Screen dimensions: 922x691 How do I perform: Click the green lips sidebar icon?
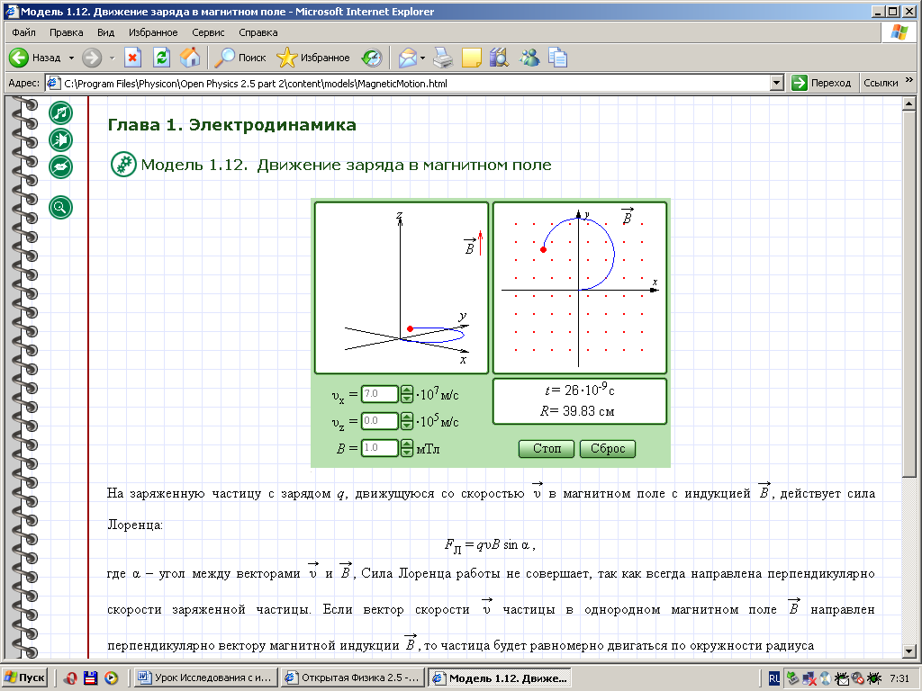pos(60,166)
